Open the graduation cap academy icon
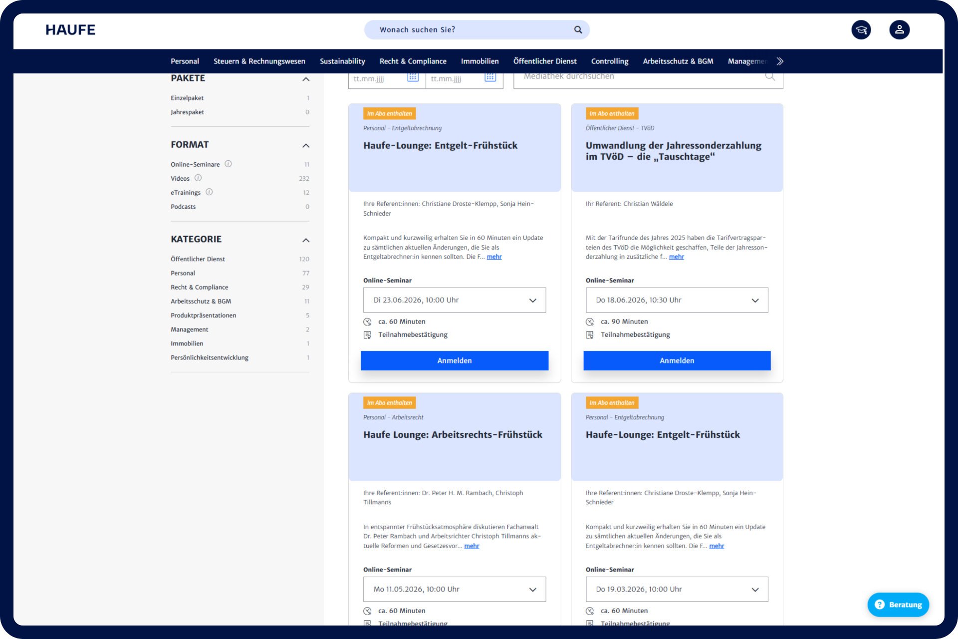 [861, 30]
